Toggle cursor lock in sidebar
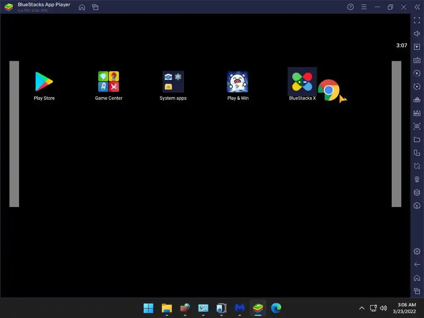This screenshot has width=424, height=318. (417, 47)
